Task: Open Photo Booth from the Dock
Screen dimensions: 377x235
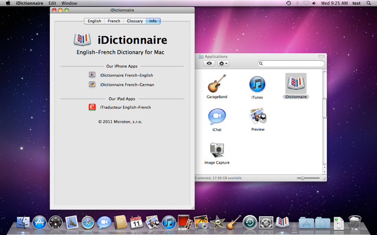Action: (185, 222)
